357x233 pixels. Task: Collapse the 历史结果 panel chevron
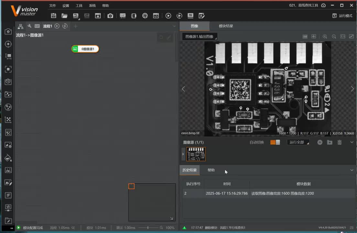click(352, 170)
